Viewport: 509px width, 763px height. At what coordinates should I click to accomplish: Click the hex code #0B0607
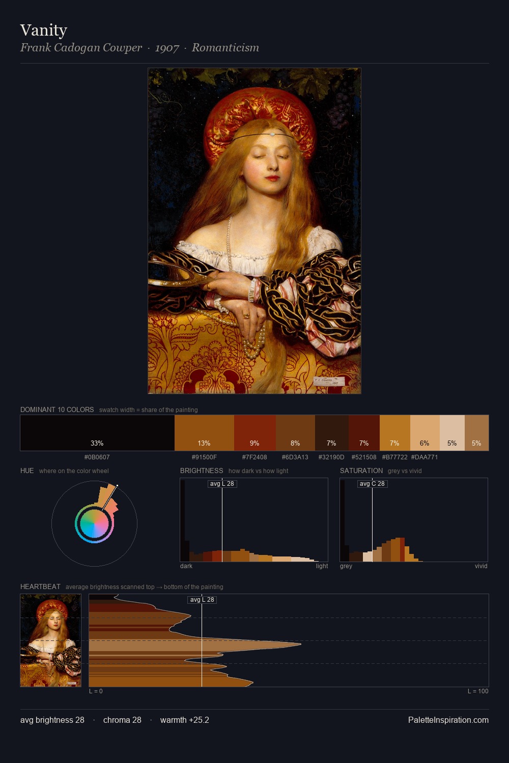(x=97, y=457)
